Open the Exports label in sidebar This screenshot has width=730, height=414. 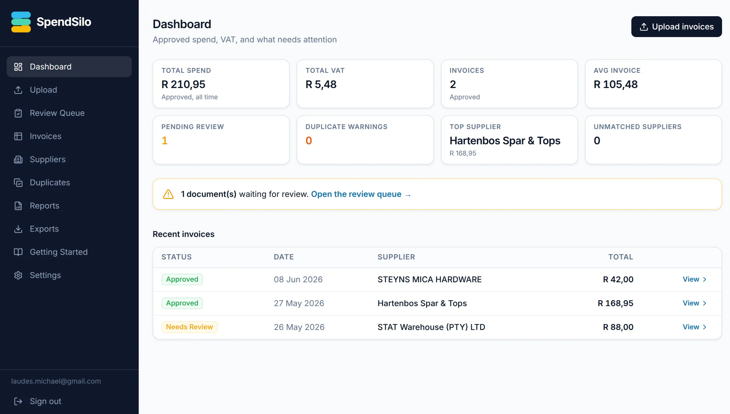(44, 229)
